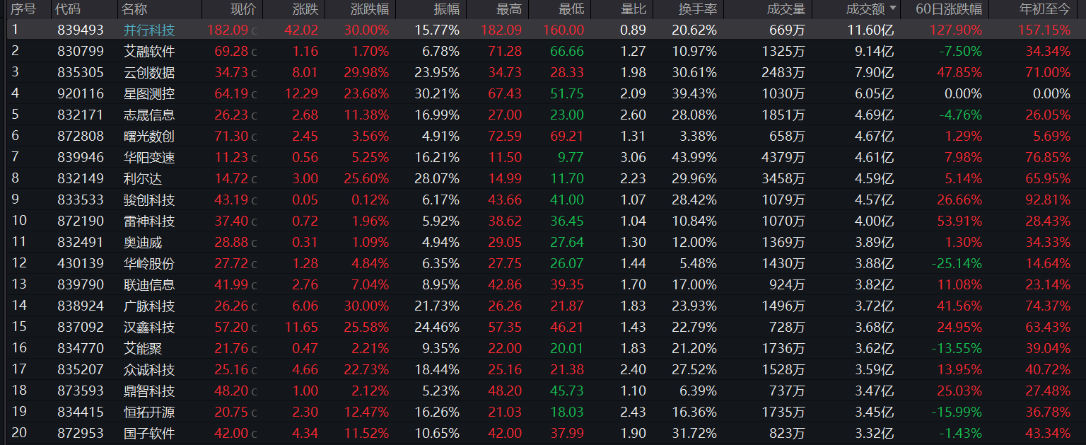Click 国子软件 turnover rate 31.72%
Image resolution: width=1086 pixels, height=445 pixels.
694,433
